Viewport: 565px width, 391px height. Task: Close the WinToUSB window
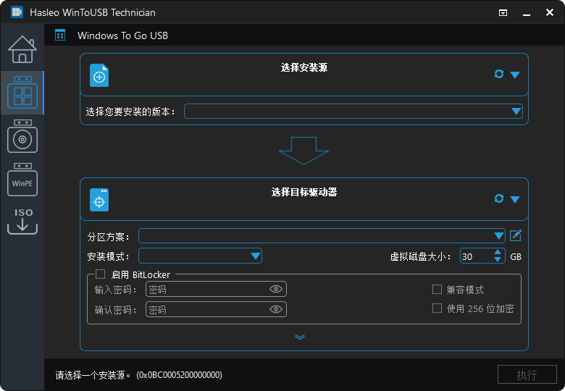[550, 12]
